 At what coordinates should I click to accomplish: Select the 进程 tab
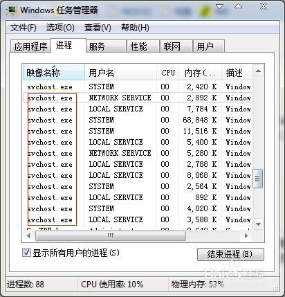pyautogui.click(x=68, y=46)
